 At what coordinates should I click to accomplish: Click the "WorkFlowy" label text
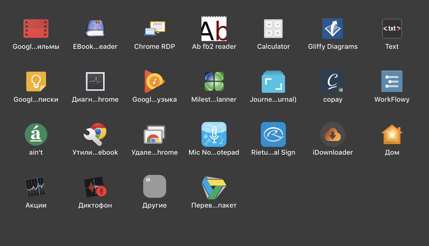pos(392,100)
